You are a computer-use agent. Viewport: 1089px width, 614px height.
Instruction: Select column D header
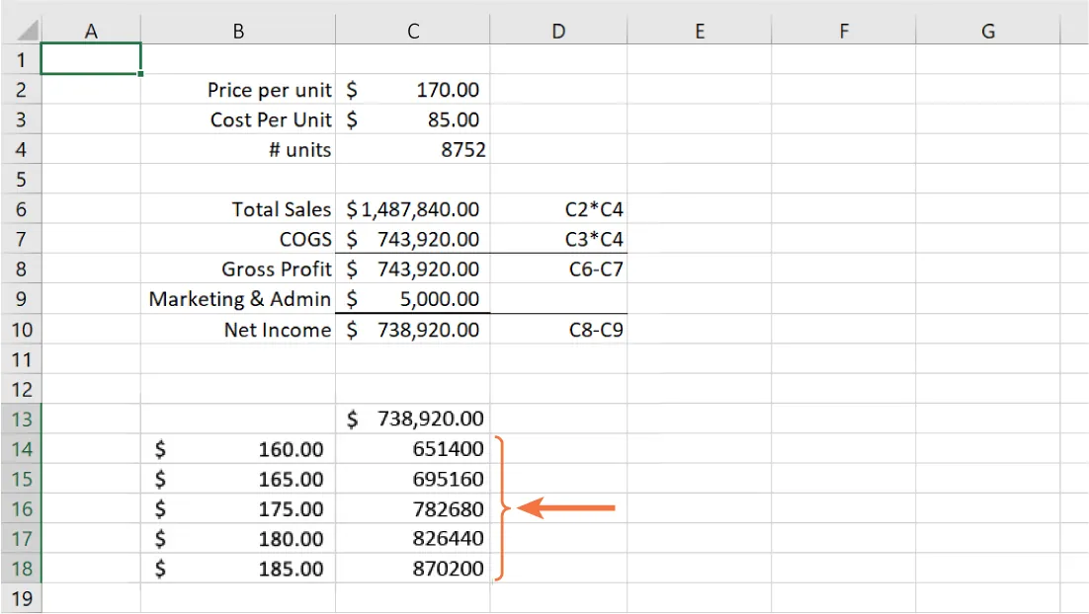[557, 31]
